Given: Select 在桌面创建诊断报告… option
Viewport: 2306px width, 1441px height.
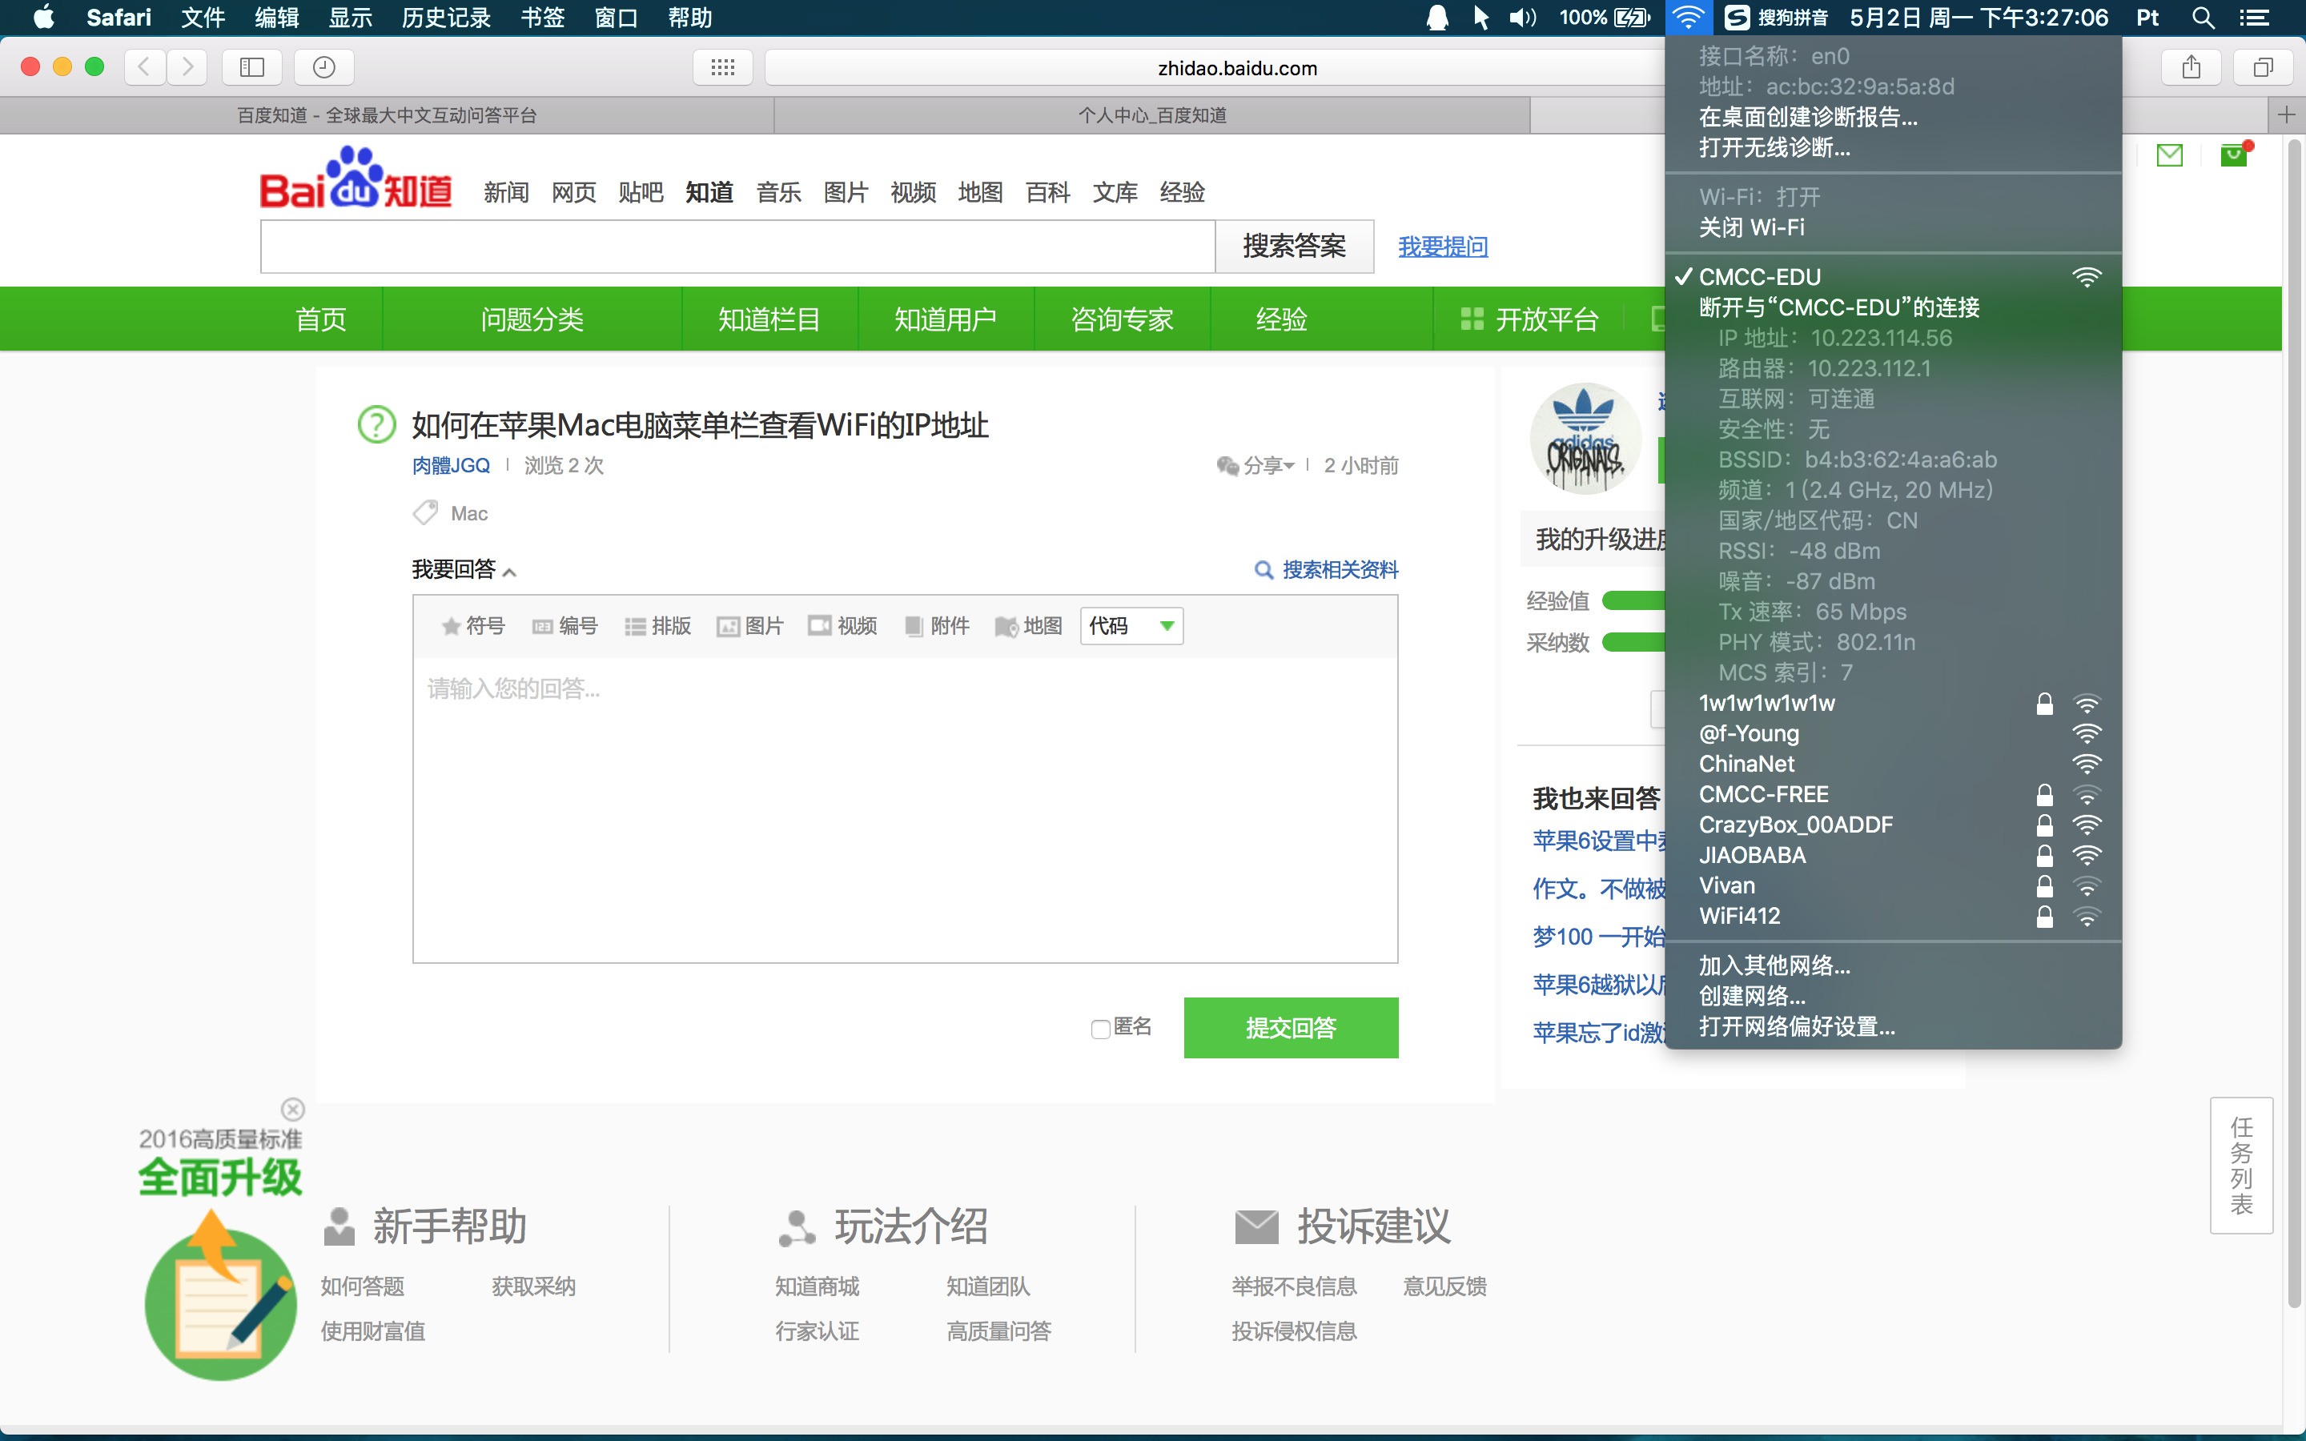Looking at the screenshot, I should coord(1893,117).
